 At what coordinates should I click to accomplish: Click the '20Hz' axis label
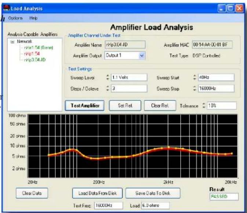33,182
